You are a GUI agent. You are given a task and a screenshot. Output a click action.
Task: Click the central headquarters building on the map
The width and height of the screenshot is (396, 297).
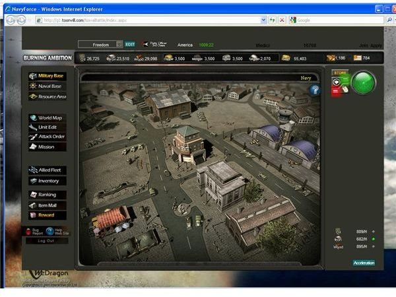point(188,145)
